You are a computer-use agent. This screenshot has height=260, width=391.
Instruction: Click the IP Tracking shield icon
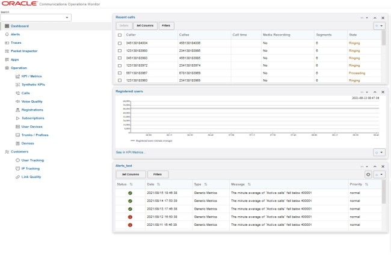point(17,169)
